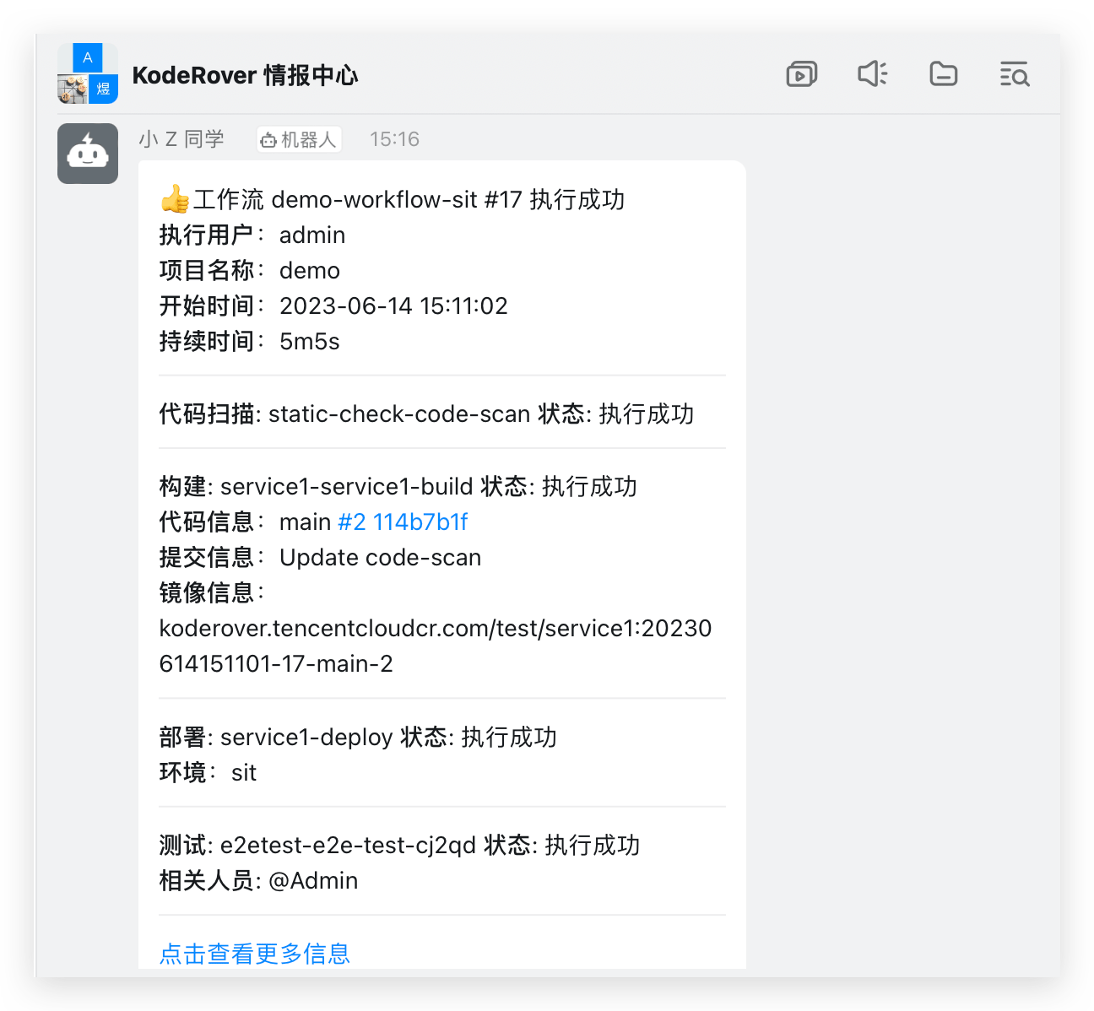Click the blue A translate icon on the avatar

(88, 57)
